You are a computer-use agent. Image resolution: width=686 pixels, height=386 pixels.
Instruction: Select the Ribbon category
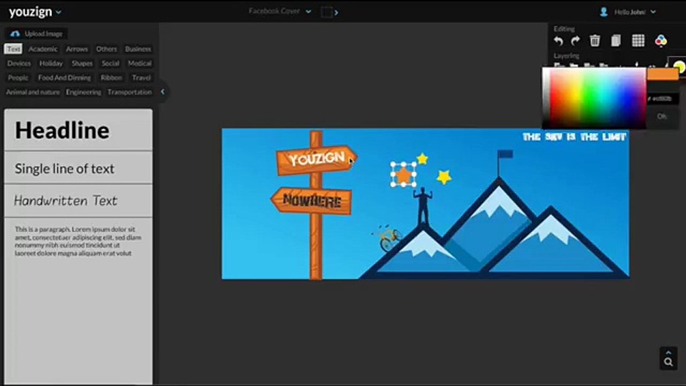111,78
